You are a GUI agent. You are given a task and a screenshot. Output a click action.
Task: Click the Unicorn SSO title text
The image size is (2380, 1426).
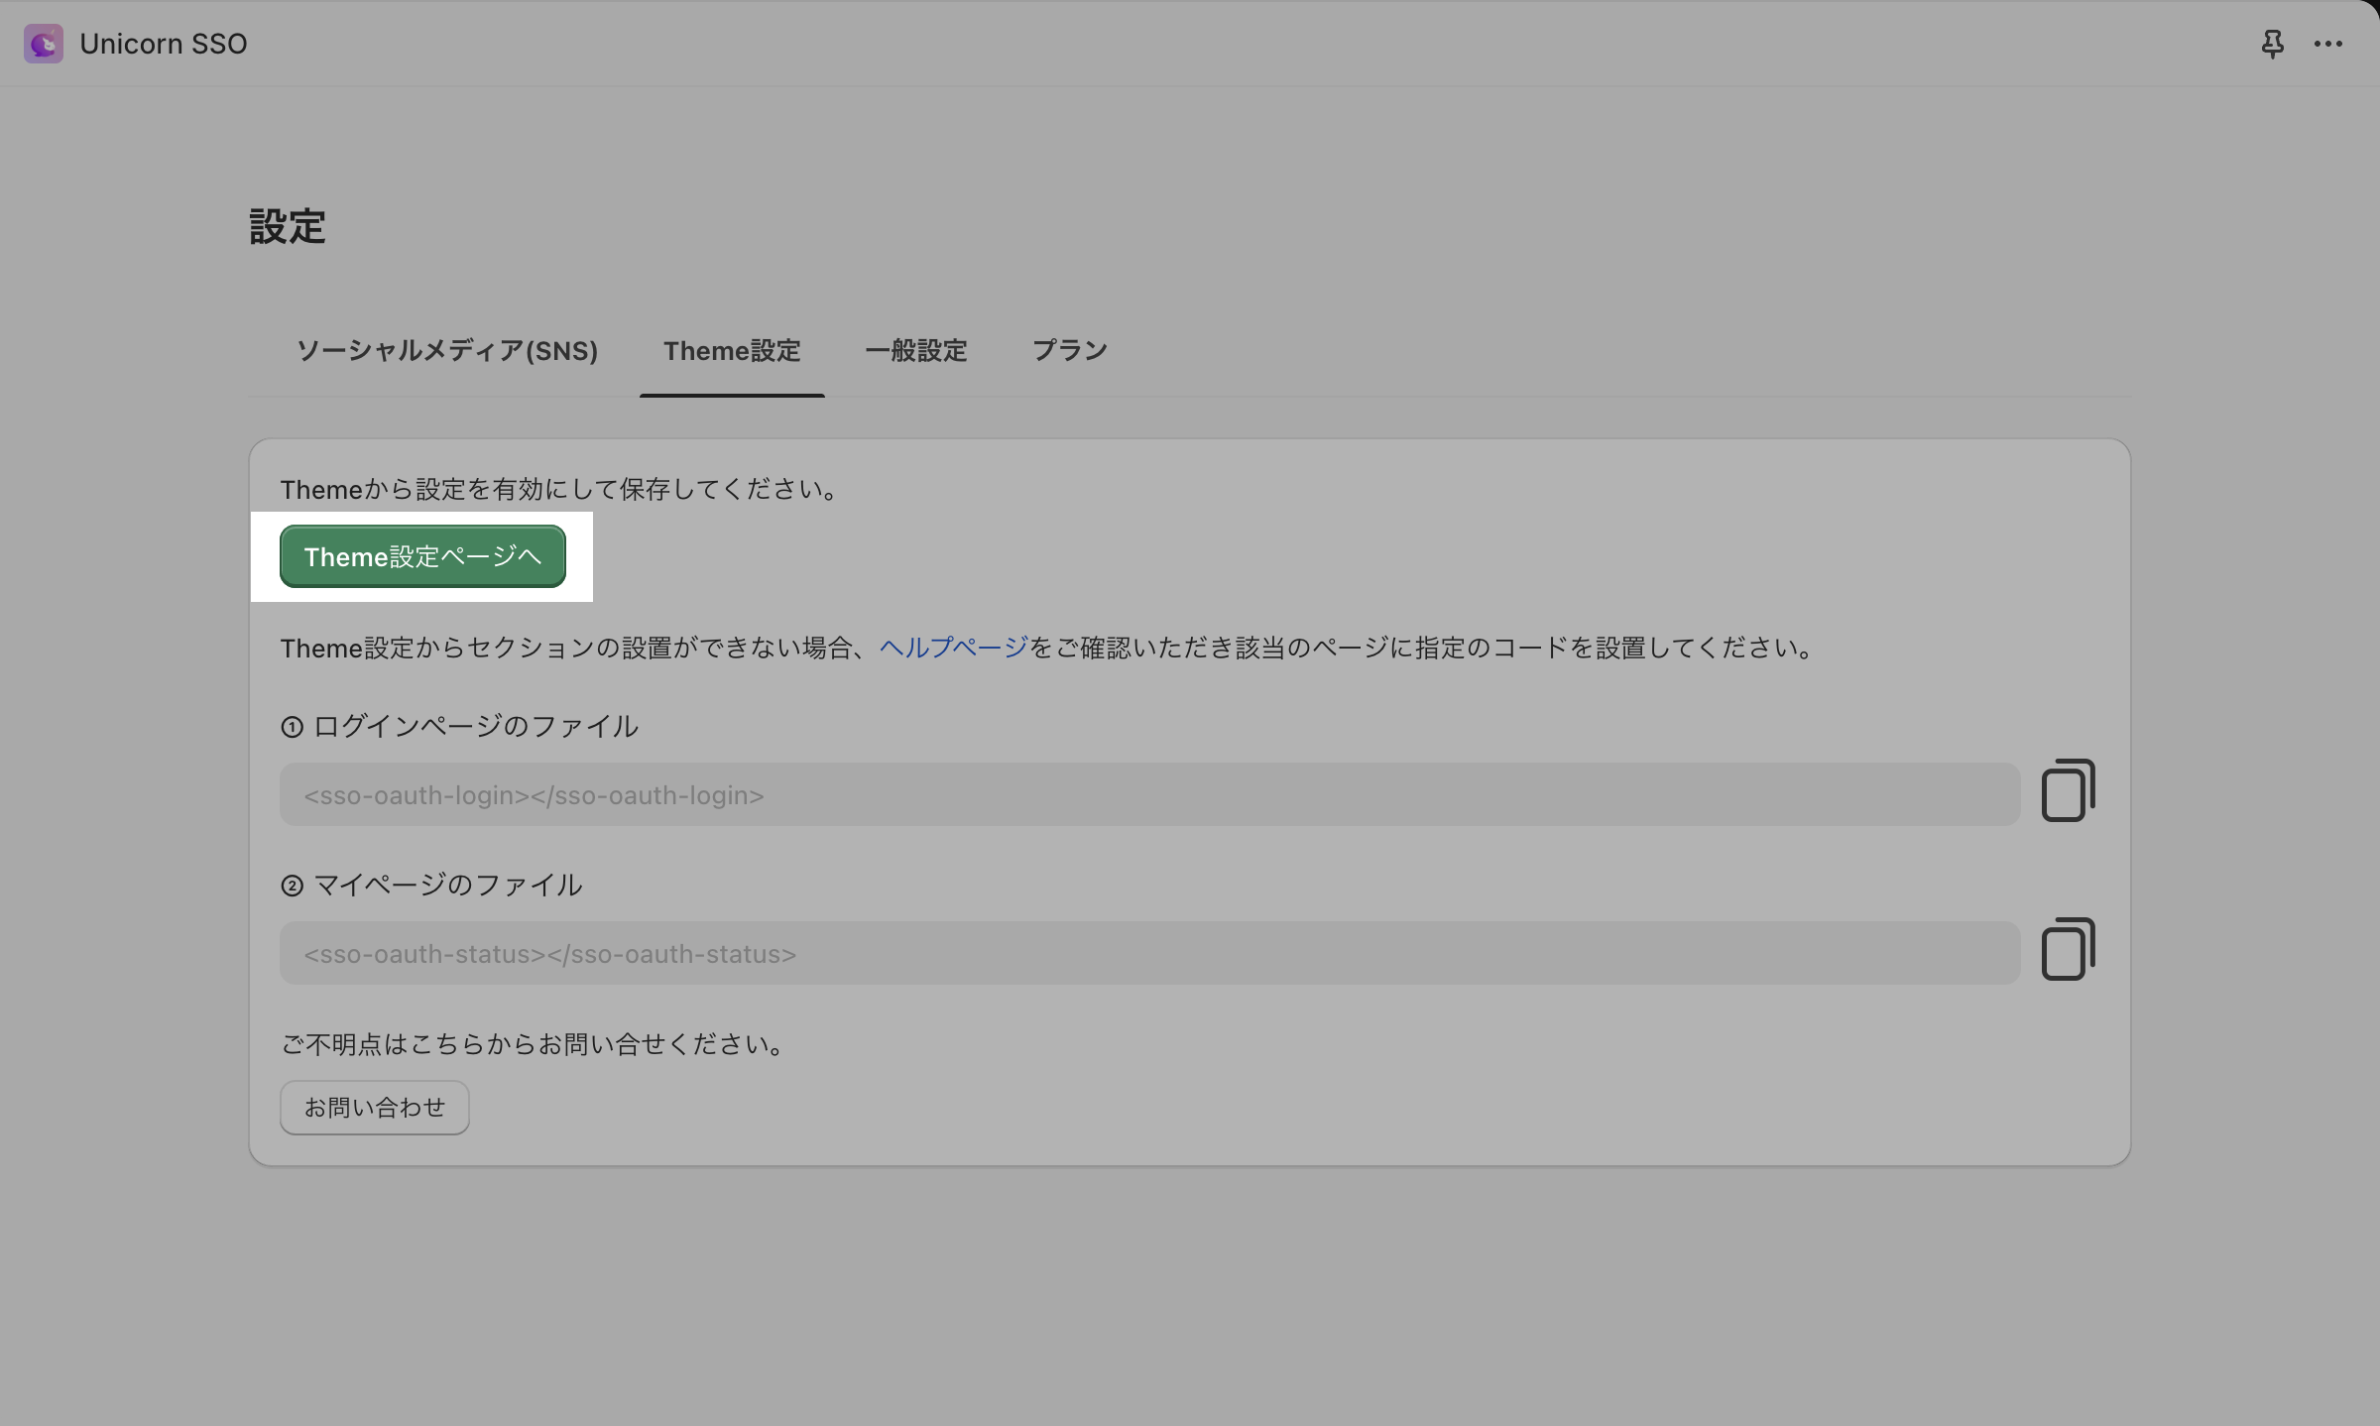coord(164,44)
